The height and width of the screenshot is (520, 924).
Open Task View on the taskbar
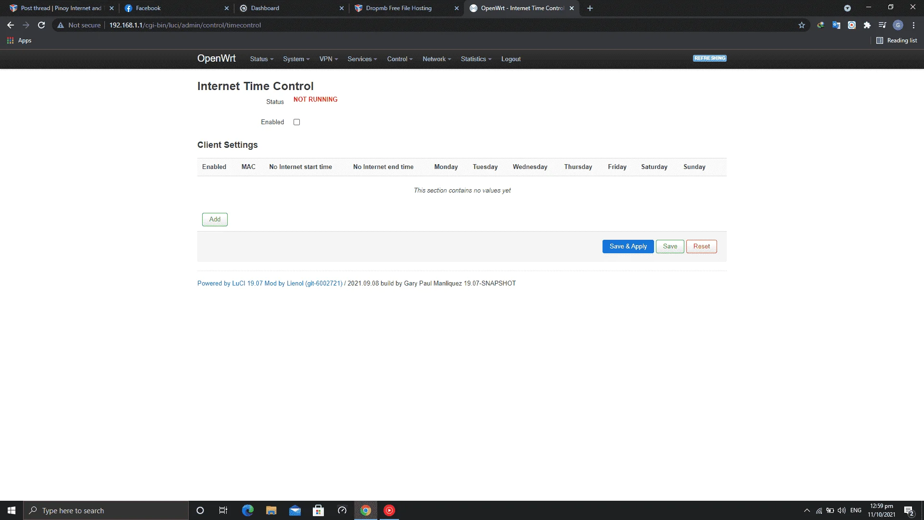coord(223,510)
